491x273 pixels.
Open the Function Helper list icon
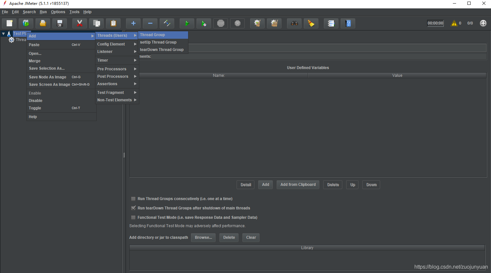[x=331, y=23]
